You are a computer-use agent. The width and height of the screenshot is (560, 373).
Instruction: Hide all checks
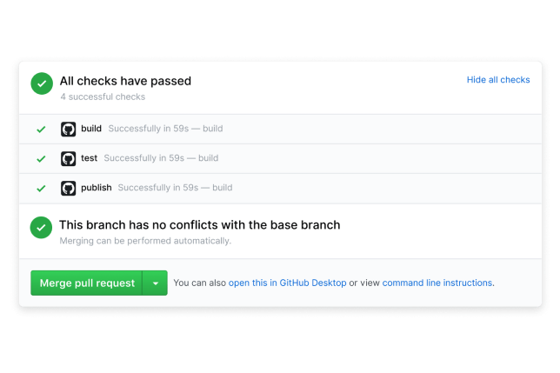[498, 80]
